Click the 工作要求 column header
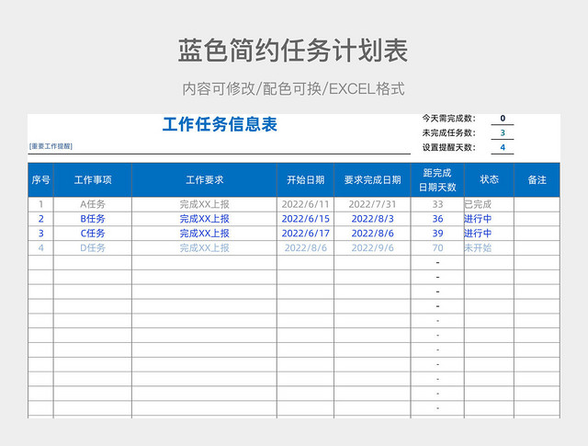 point(204,180)
